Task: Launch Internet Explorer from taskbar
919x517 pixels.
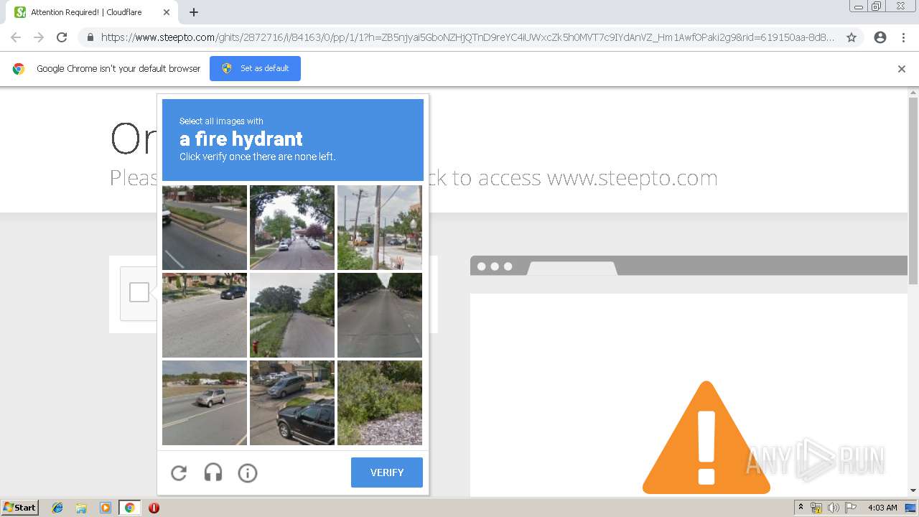Action: click(x=57, y=508)
